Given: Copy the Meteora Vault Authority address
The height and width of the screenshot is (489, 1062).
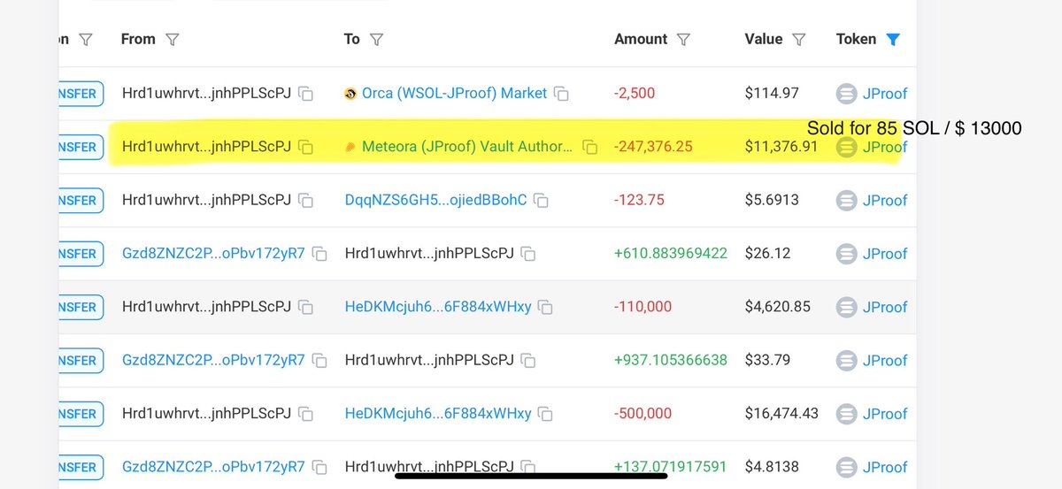Looking at the screenshot, I should (x=589, y=148).
